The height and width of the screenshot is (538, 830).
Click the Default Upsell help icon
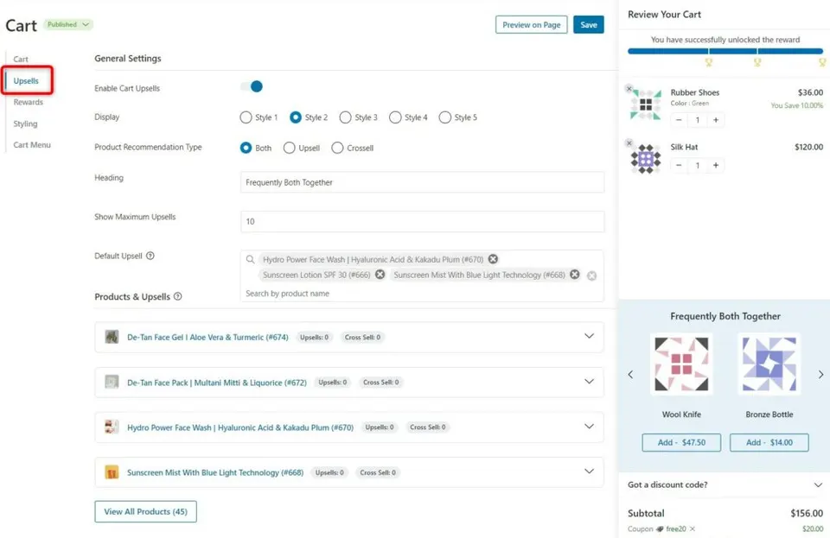pos(150,256)
